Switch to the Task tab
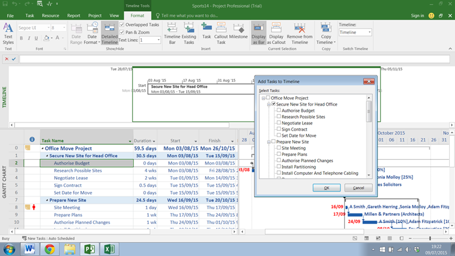455x256 pixels. point(30,15)
